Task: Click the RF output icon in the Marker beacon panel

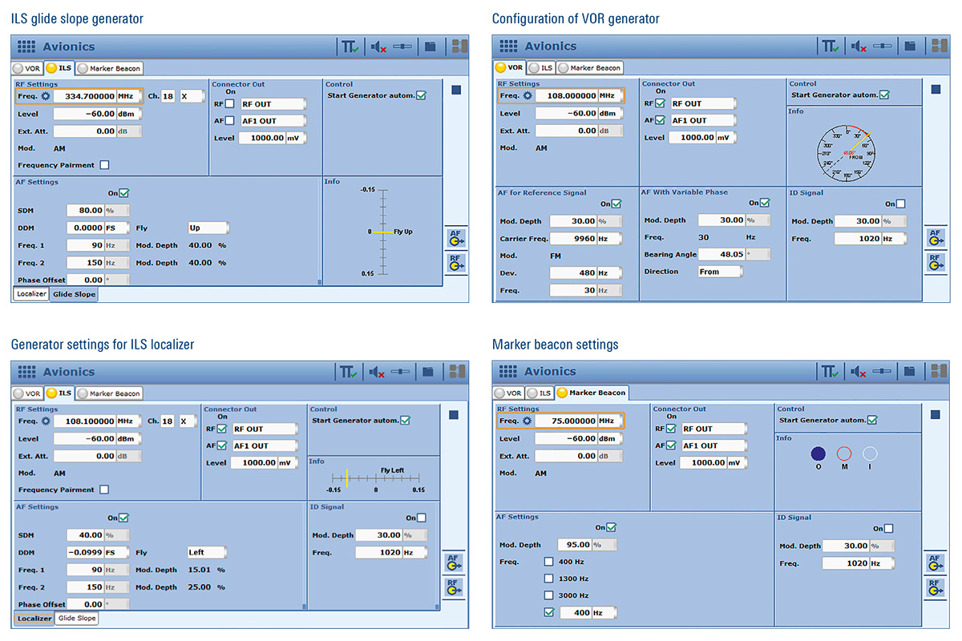Action: 935,590
